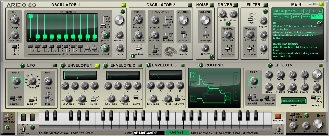Click the 1f harmonic slider handle
The height and width of the screenshot is (136, 329).
point(30,16)
